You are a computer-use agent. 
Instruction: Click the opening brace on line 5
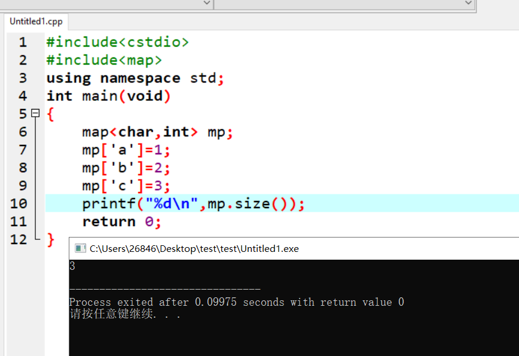pos(50,114)
